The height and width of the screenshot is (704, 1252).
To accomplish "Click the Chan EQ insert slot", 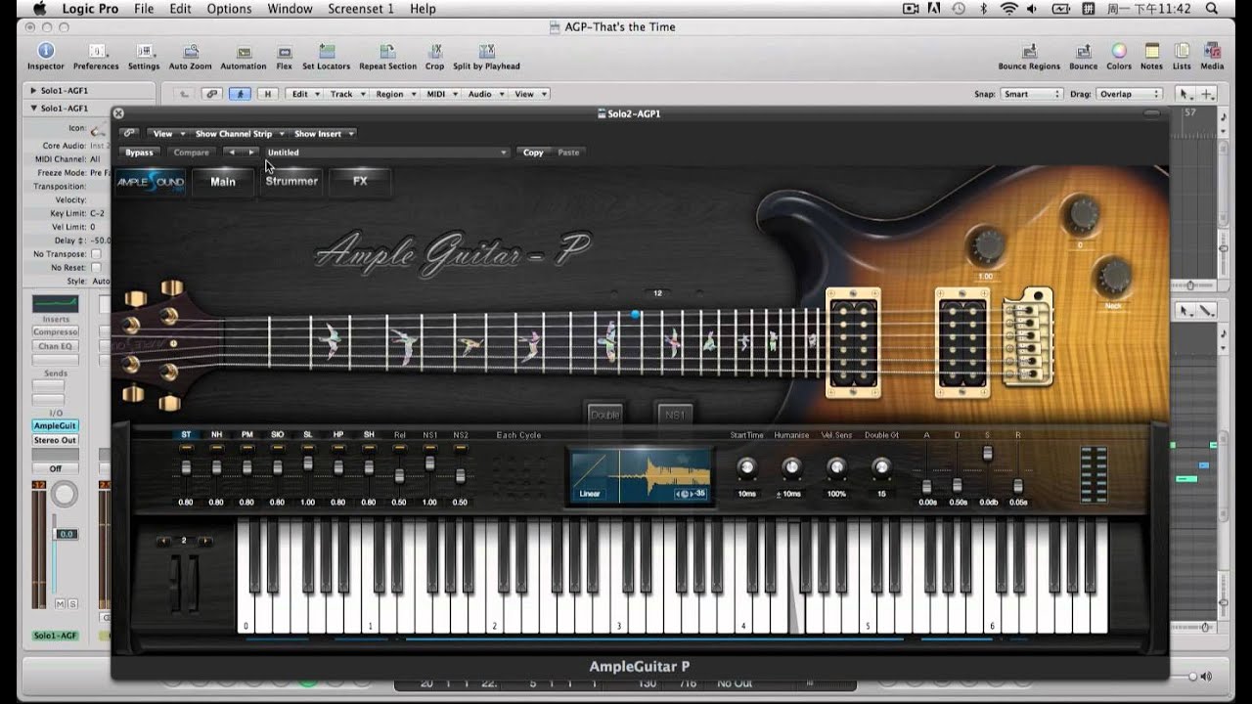I will pyautogui.click(x=56, y=346).
